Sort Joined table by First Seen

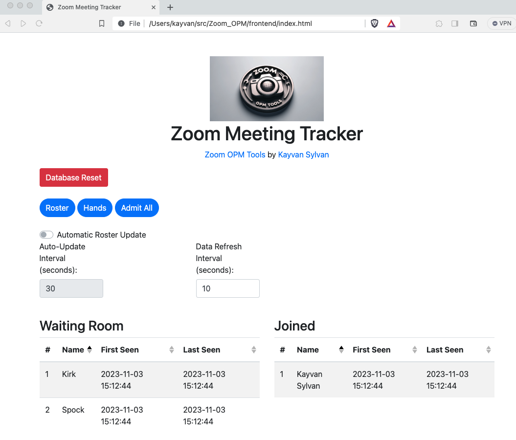(x=384, y=350)
